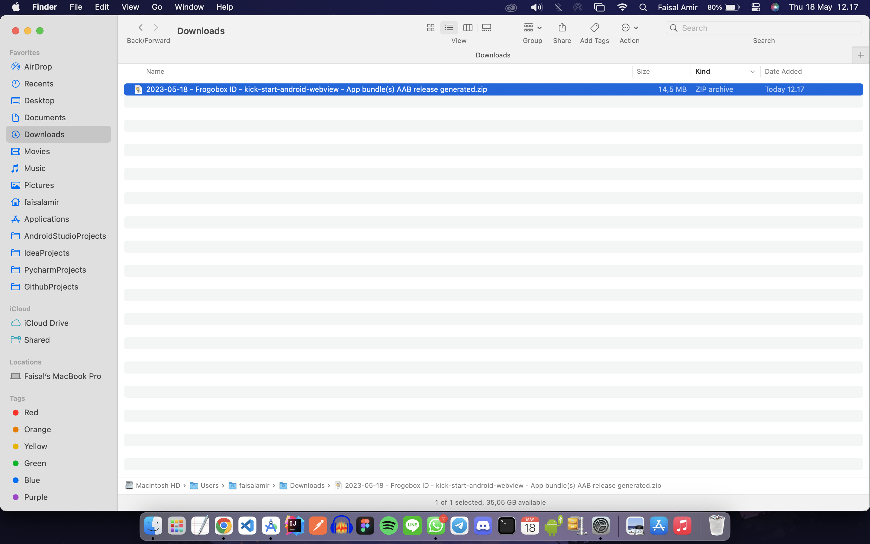
Task: Expand the Group dropdown
Action: [x=533, y=28]
